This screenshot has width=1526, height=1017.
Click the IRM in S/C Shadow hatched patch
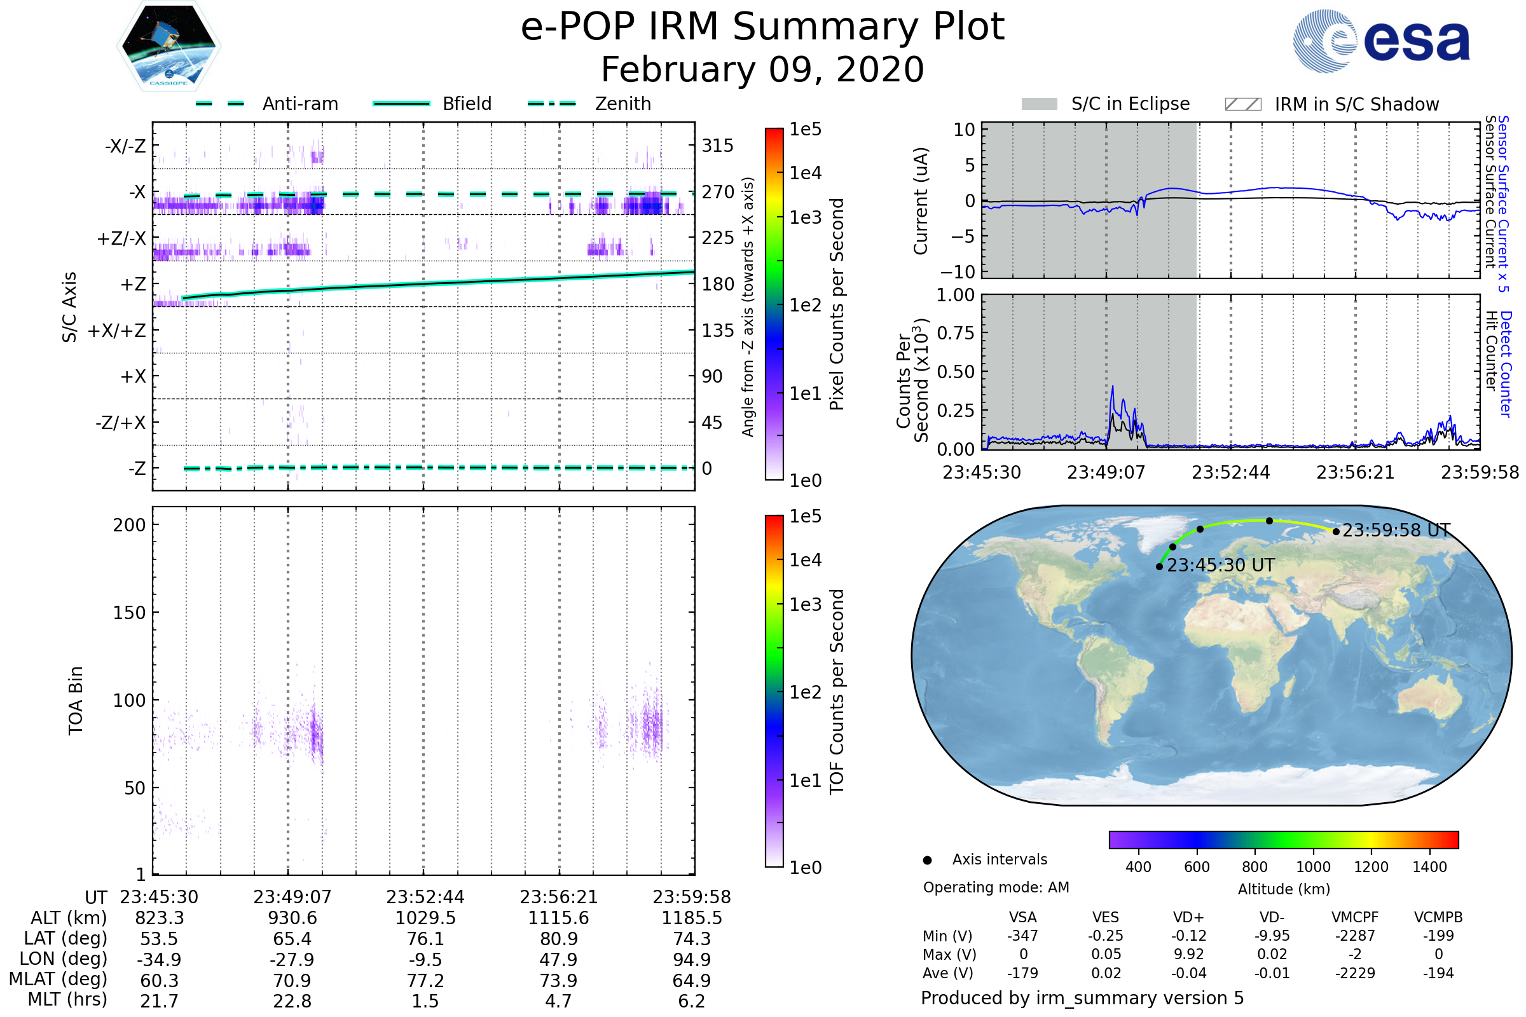(1242, 104)
